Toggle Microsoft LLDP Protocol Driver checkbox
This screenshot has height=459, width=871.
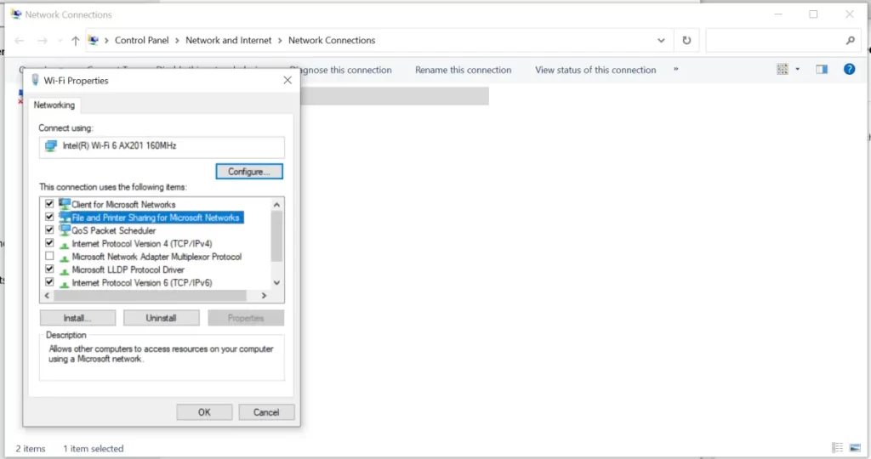tap(49, 269)
